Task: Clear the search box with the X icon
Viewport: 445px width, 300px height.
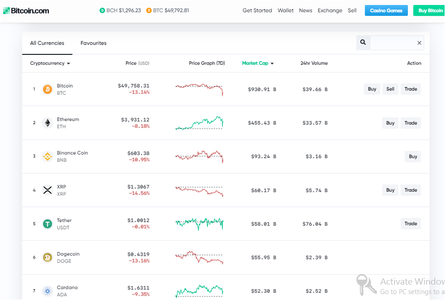Action: 419,43
